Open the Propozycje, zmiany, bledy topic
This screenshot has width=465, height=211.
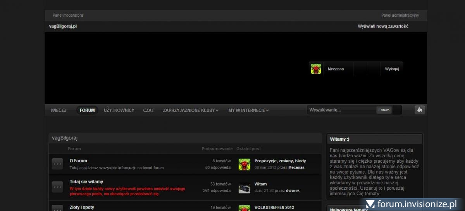coord(280,161)
